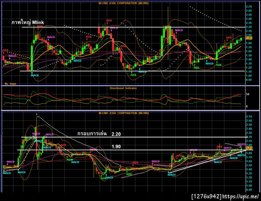Click the 1.93 price tag on the upper chart

coord(249,38)
